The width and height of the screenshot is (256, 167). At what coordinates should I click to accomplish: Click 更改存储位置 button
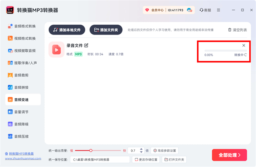(146, 159)
